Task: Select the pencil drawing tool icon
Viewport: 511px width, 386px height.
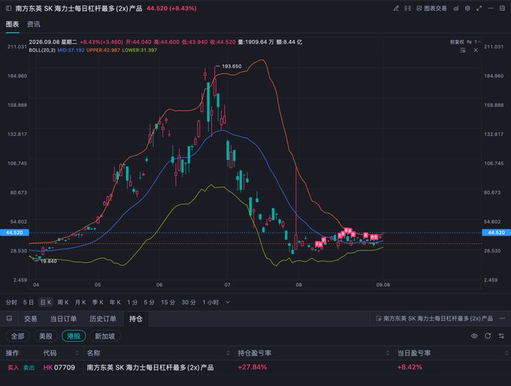Action: (396, 8)
